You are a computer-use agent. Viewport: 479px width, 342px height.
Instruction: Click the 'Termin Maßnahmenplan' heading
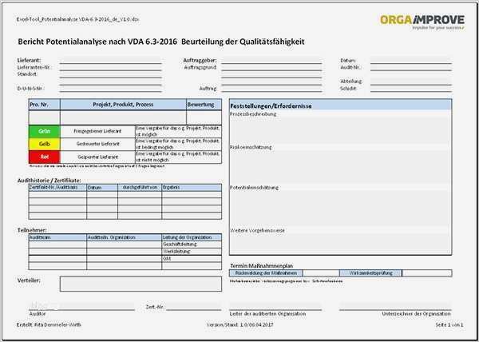[262, 266]
